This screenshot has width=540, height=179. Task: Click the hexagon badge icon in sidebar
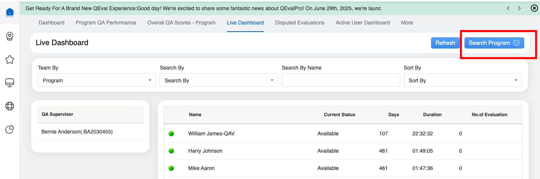10,36
